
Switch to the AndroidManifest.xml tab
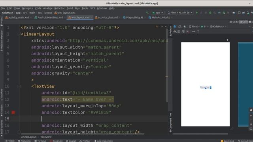pyautogui.click(x=49, y=17)
